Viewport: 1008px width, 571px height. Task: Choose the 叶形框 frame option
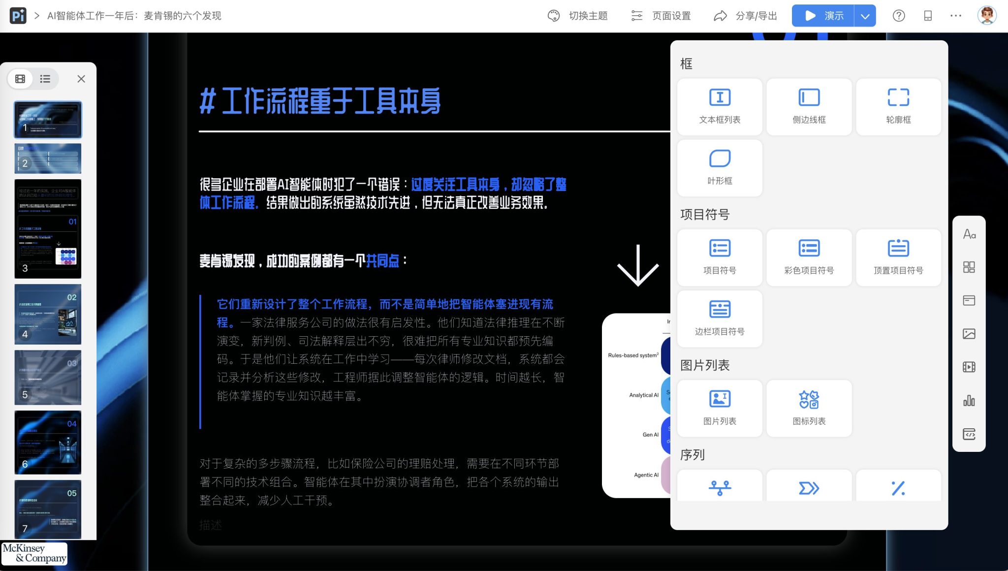coord(719,167)
